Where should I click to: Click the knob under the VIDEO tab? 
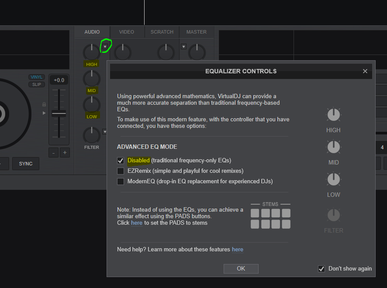[x=123, y=52]
